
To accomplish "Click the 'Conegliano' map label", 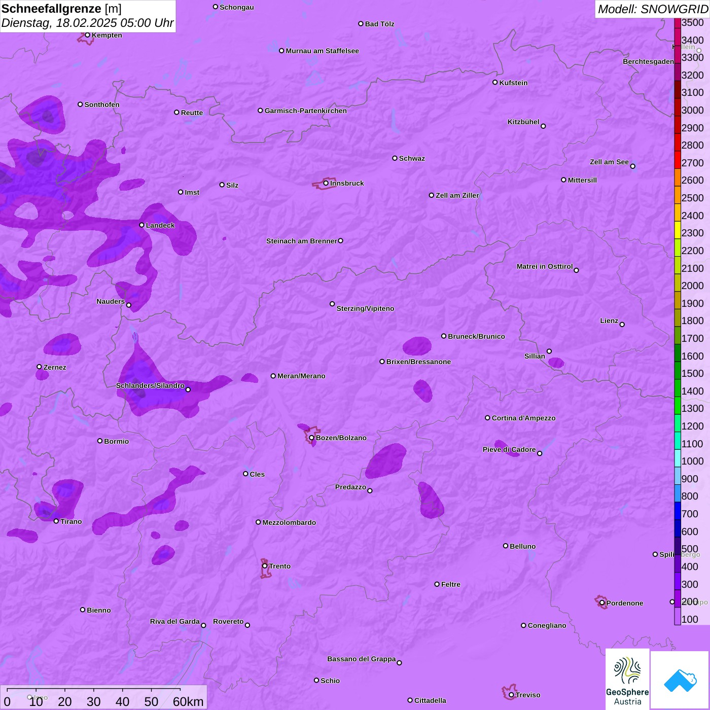I will [x=547, y=625].
